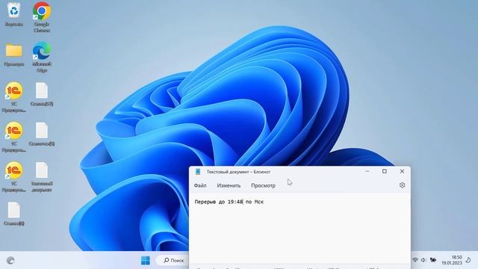Select the Google Chrome desktop shortcut
The height and width of the screenshot is (269, 478).
coord(42,17)
